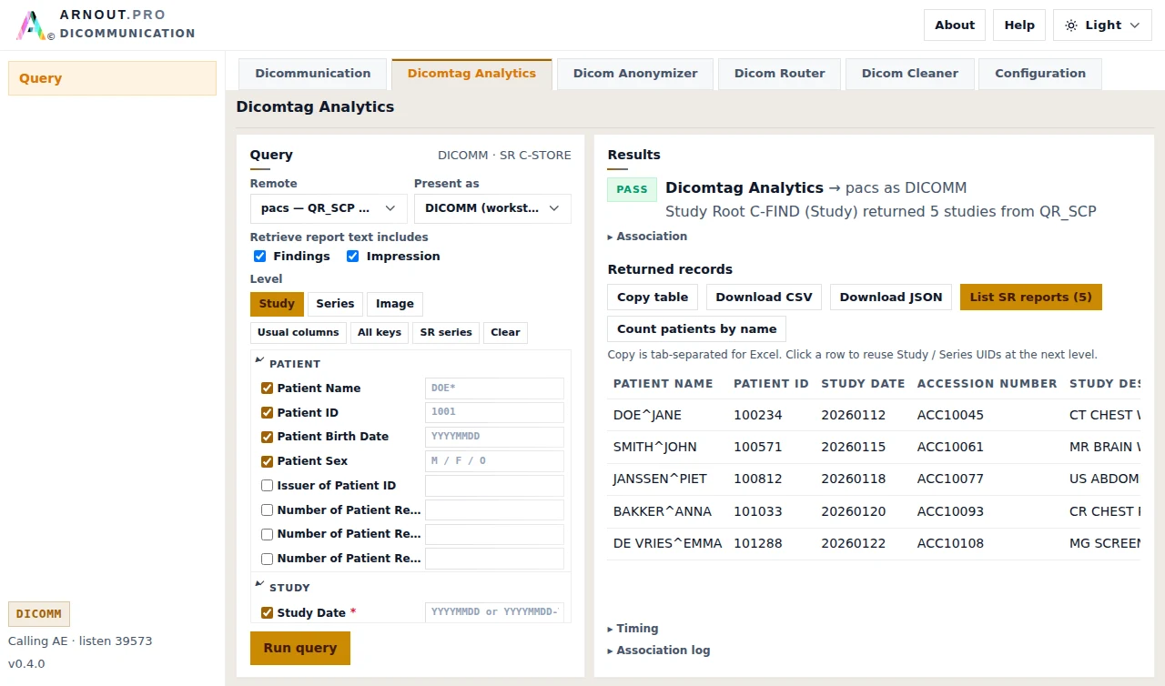
Task: Uncheck Patient Birth Date key
Action: click(x=267, y=437)
